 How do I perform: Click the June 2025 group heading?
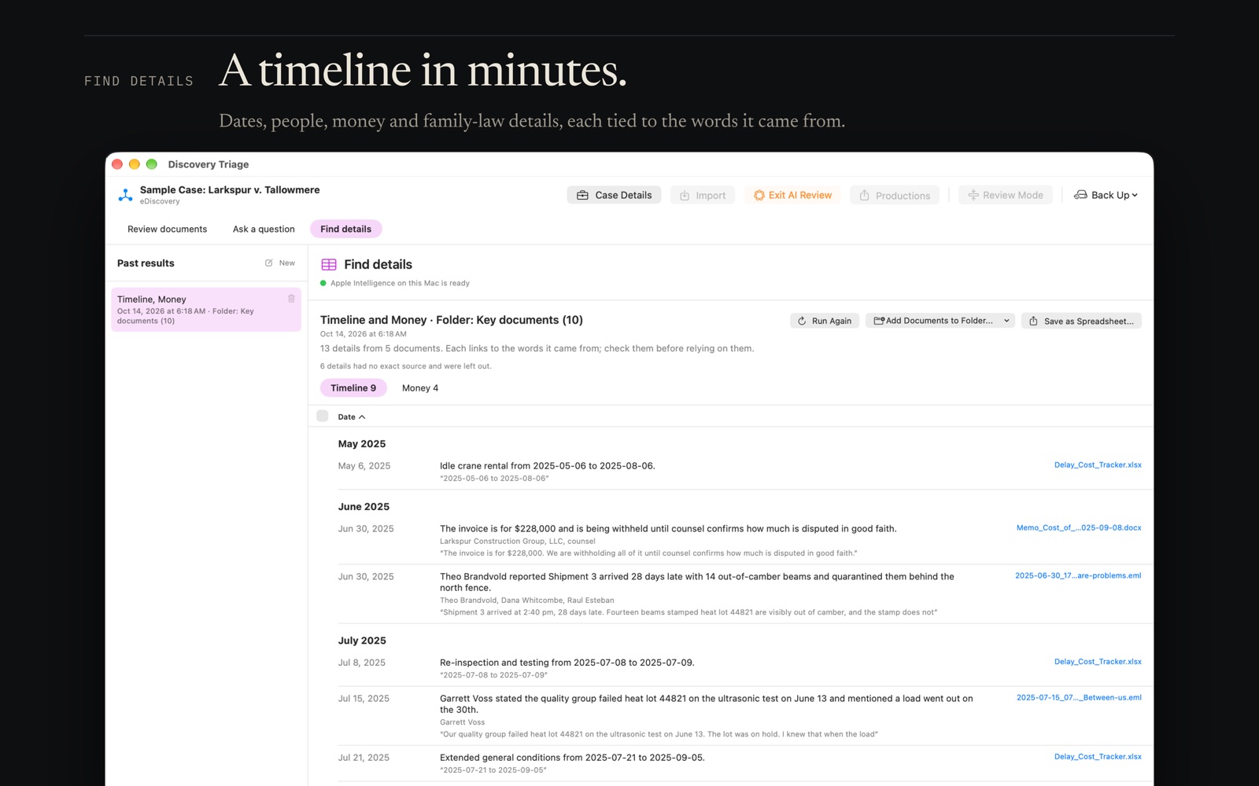pos(364,507)
